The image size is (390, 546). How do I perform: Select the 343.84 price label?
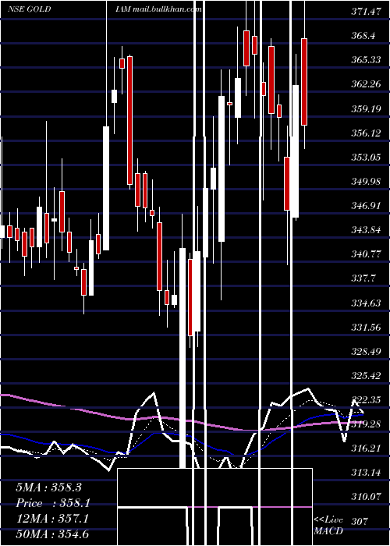(x=366, y=230)
